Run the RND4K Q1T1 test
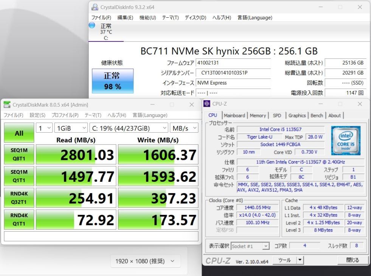This screenshot has height=276, width=371. tap(19, 219)
